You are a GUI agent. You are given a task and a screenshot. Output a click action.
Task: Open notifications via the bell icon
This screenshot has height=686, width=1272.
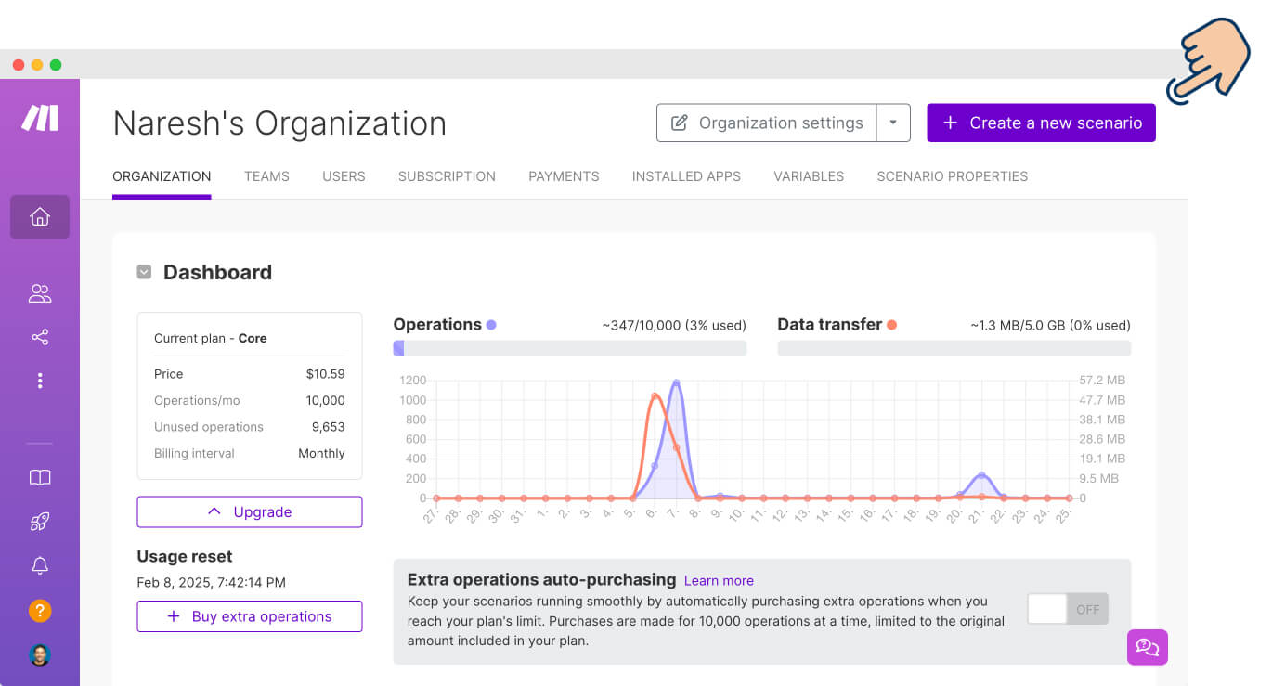[x=39, y=565]
